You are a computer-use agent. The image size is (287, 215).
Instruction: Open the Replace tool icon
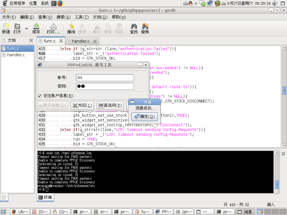tap(145, 29)
